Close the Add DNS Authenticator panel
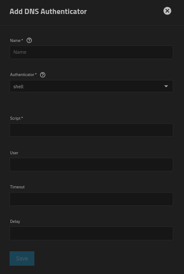The image size is (184, 274). coord(167,11)
